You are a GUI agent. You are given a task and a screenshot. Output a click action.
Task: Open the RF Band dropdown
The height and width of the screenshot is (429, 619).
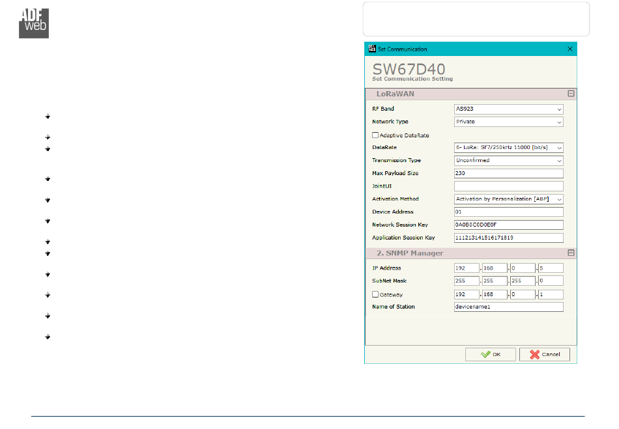click(508, 109)
